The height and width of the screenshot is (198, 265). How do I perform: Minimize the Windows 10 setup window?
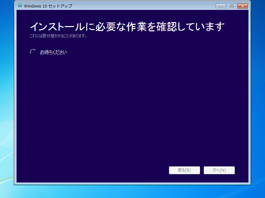point(221,6)
